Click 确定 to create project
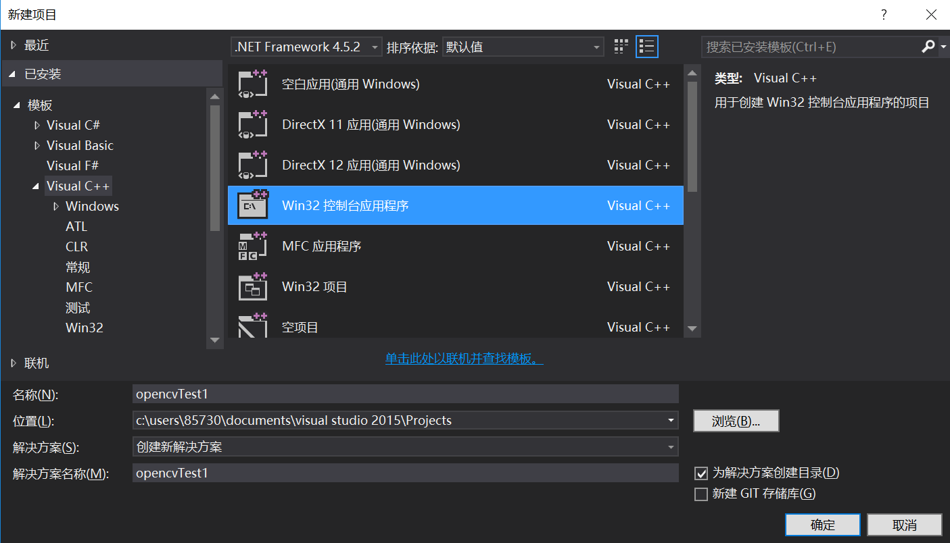The width and height of the screenshot is (950, 543). pyautogui.click(x=823, y=525)
